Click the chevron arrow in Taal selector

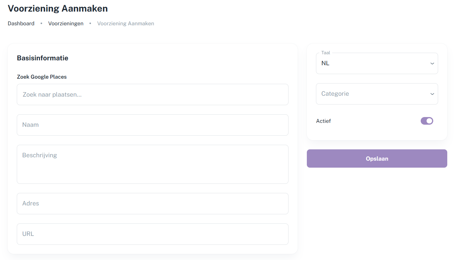432,63
